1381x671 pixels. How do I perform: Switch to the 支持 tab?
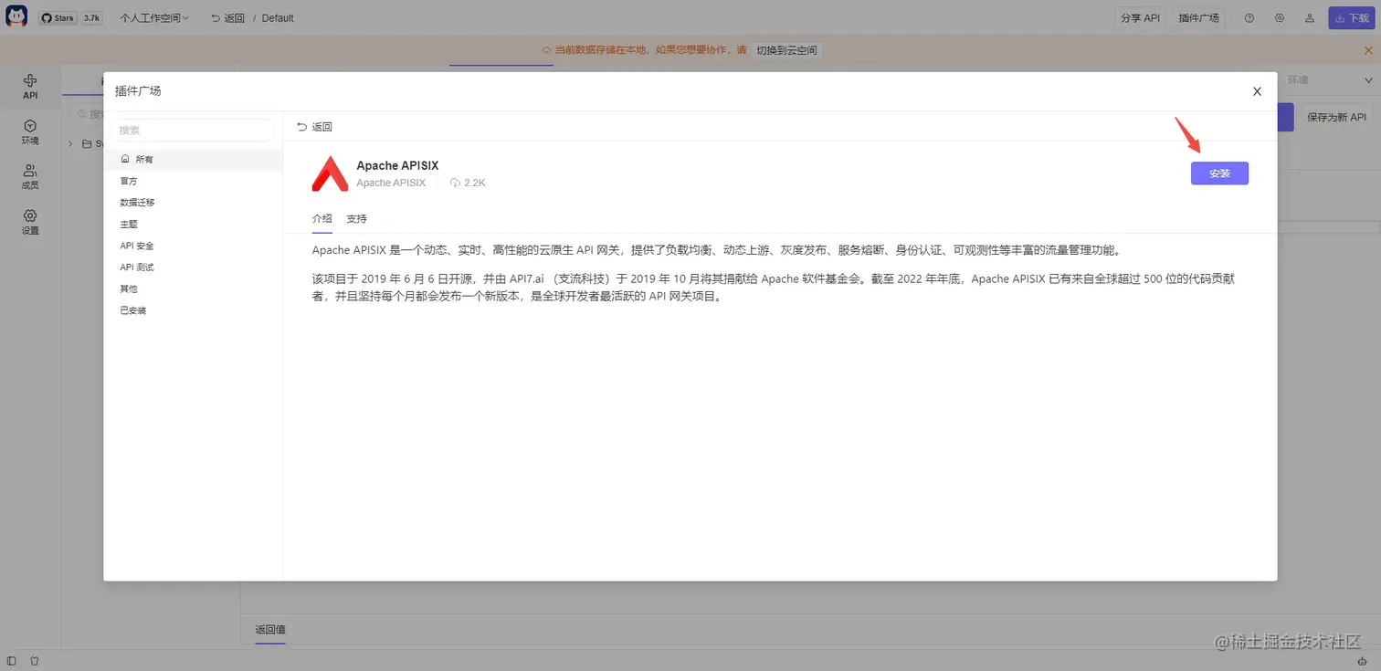pyautogui.click(x=356, y=219)
